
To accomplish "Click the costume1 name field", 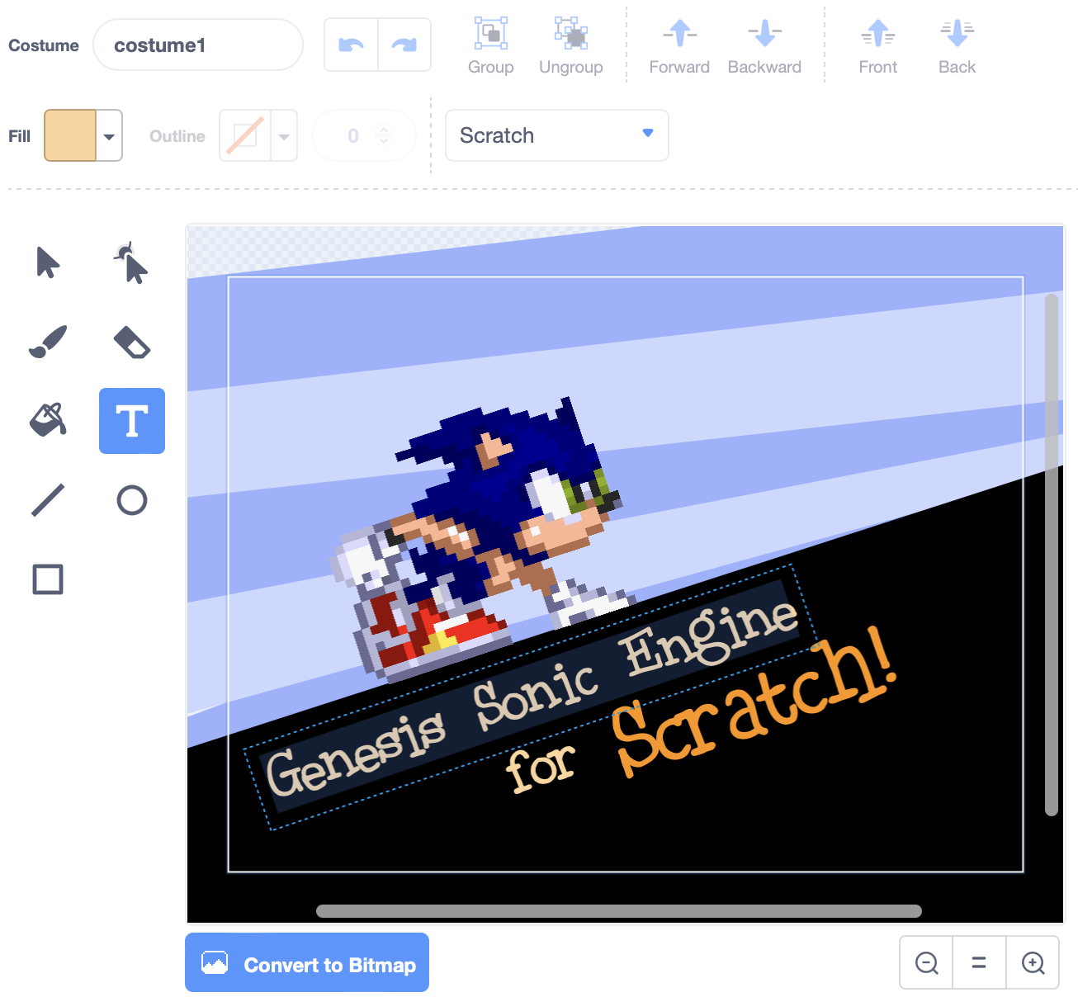I will tap(198, 45).
